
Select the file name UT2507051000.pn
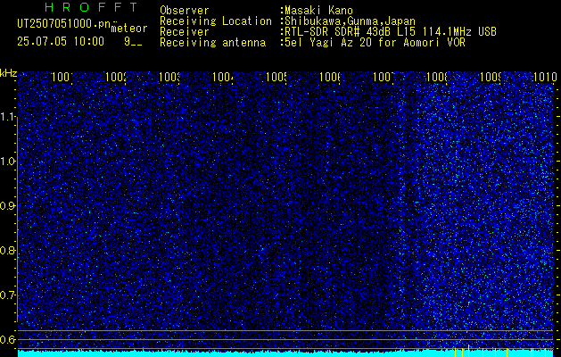63,24
